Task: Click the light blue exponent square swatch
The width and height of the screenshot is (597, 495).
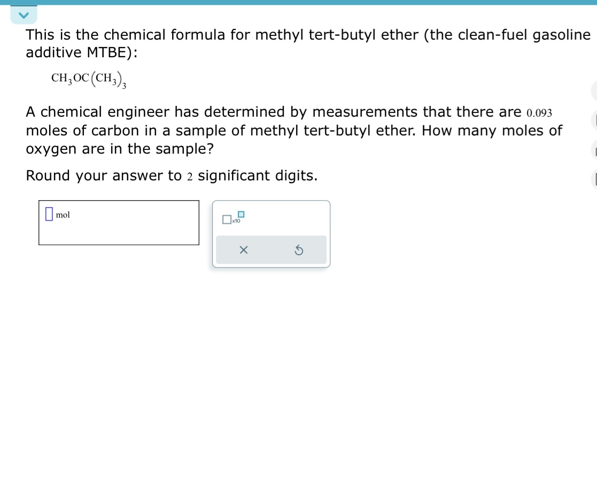Action: [x=241, y=214]
